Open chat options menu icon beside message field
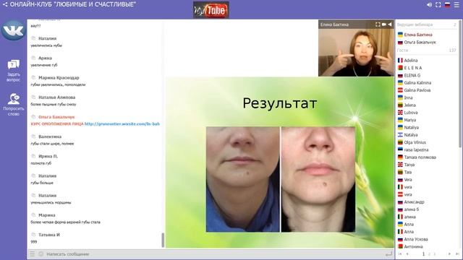 pos(32,253)
